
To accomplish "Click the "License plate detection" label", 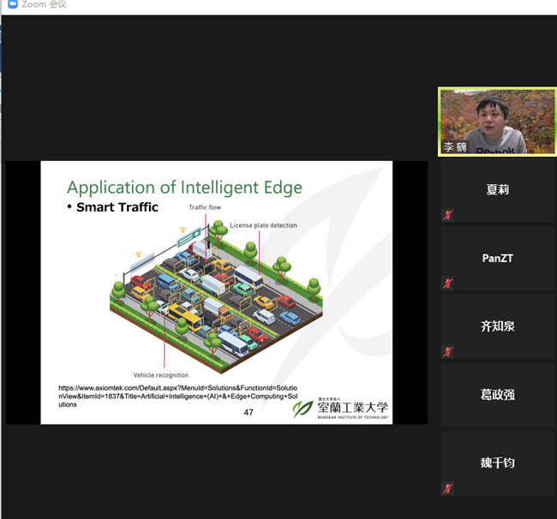I will (x=264, y=225).
